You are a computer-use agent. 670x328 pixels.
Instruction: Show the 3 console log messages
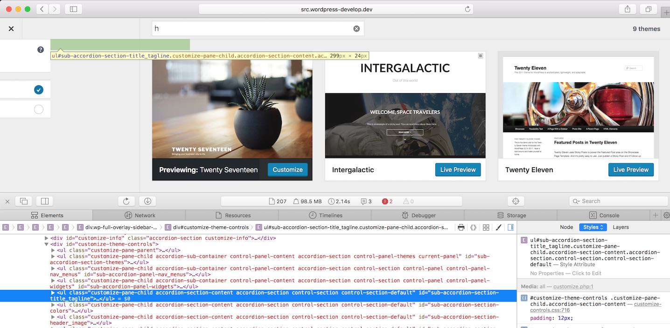tap(366, 201)
